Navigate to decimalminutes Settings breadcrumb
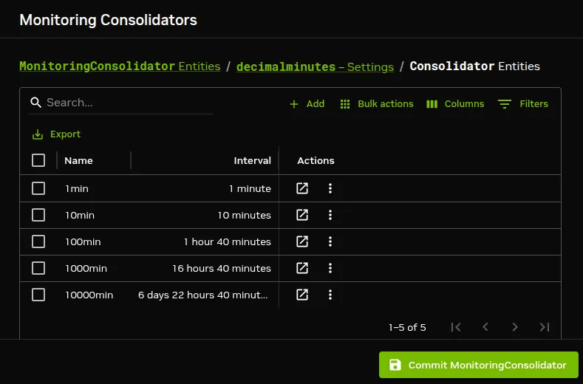The width and height of the screenshot is (583, 384). [x=315, y=66]
